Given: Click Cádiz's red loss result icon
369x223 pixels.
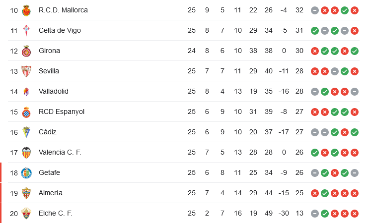Looking at the screenshot, I should (x=345, y=132).
